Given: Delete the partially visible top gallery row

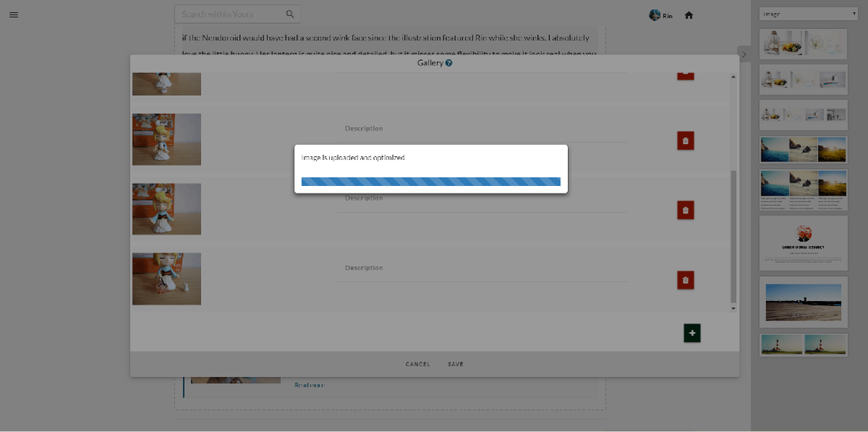Looking at the screenshot, I should (x=685, y=75).
